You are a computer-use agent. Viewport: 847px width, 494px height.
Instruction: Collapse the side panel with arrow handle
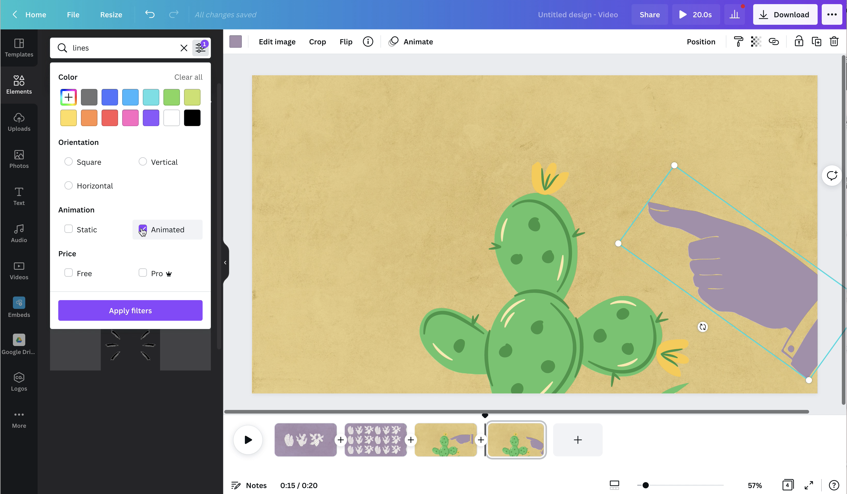[x=225, y=263]
